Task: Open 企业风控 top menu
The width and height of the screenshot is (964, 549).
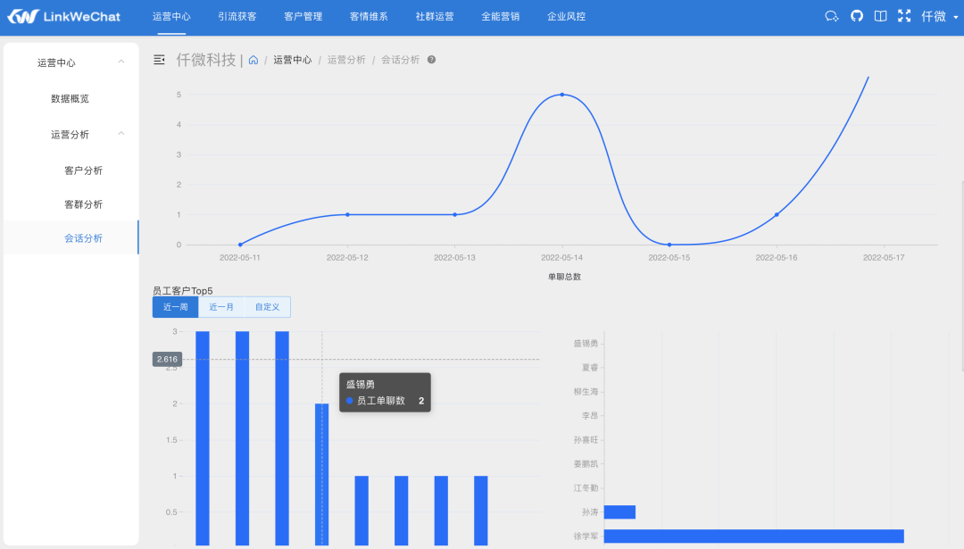Action: pyautogui.click(x=566, y=17)
